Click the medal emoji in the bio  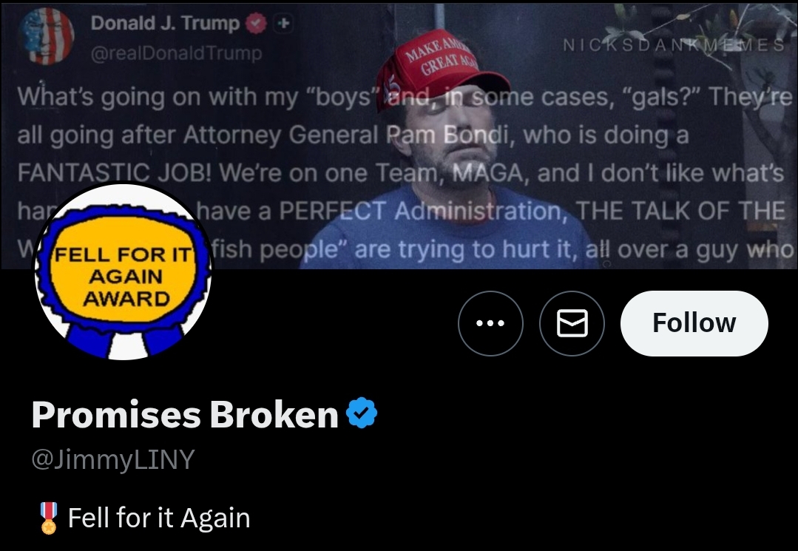pos(48,518)
